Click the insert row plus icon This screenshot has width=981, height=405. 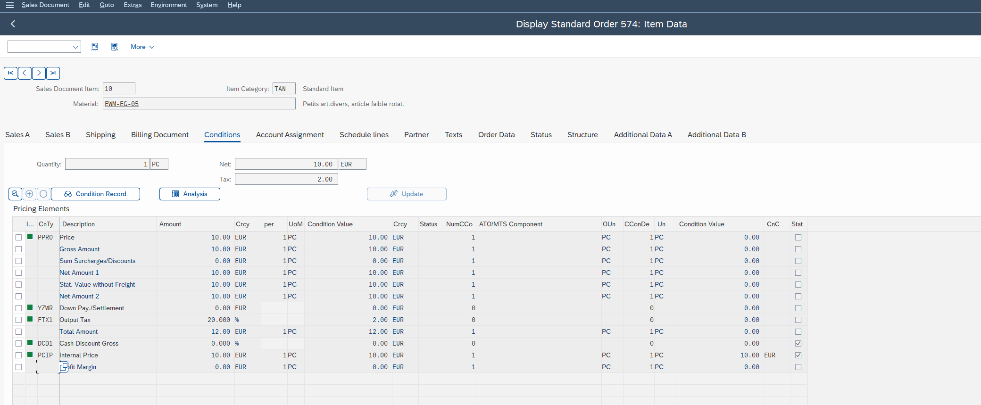(x=29, y=194)
